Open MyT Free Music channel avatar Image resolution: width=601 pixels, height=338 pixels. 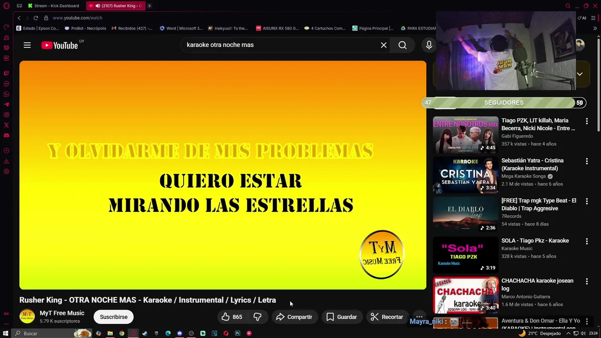[x=27, y=316]
